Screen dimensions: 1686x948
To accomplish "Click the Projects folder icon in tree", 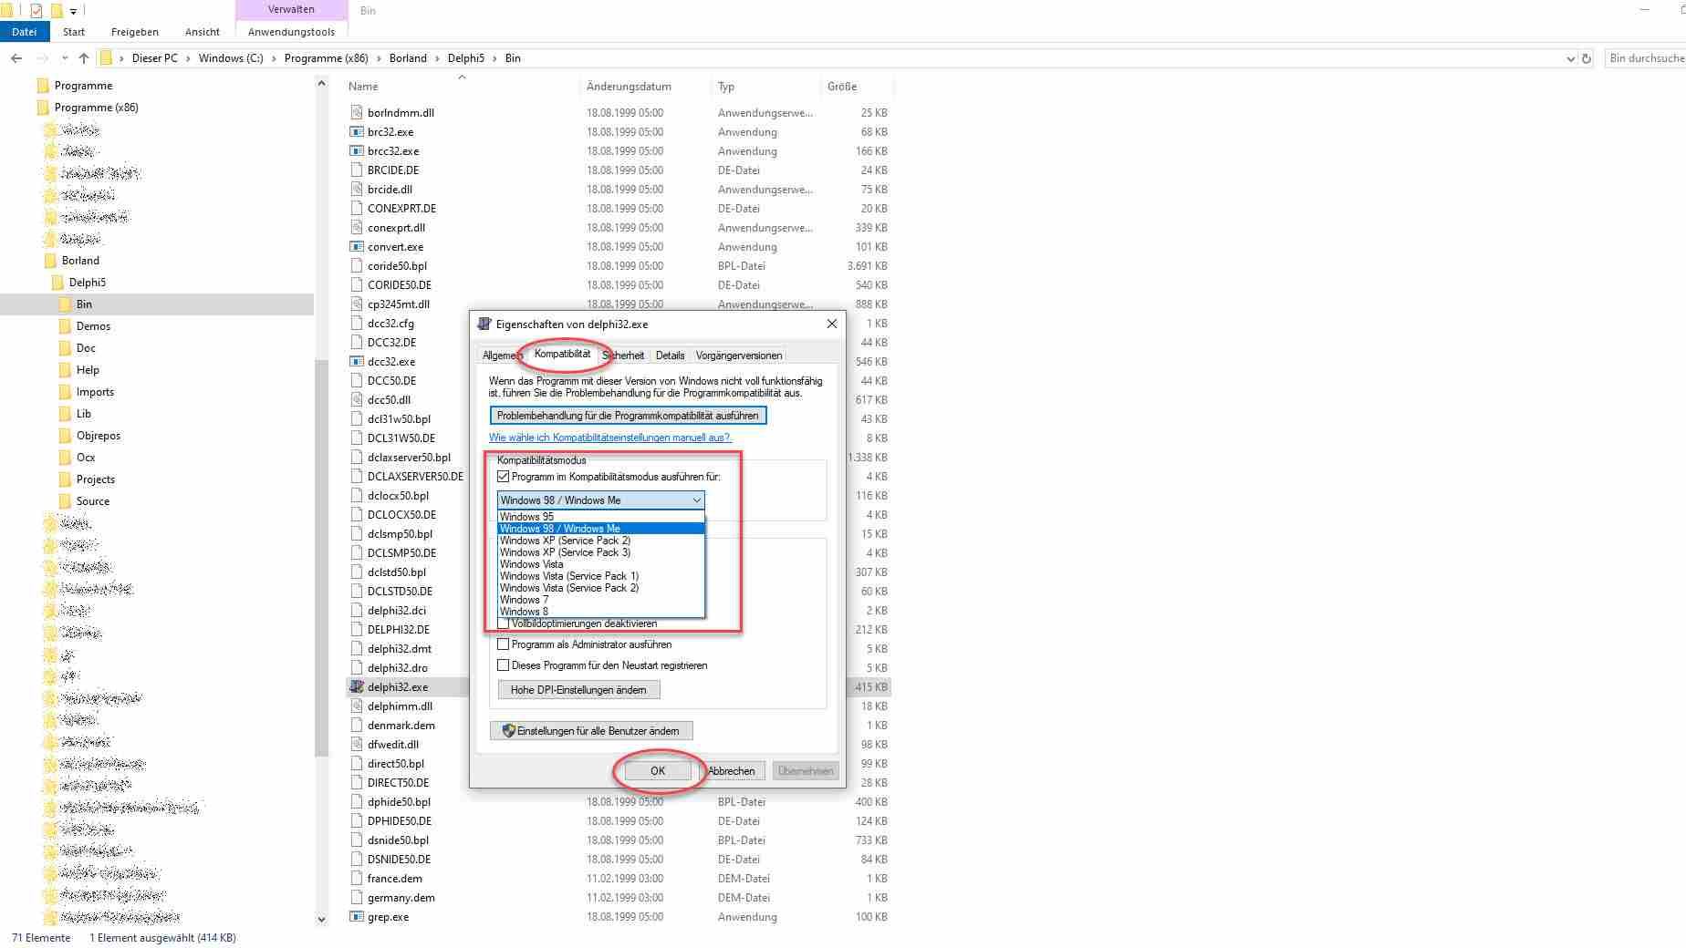I will pos(65,479).
